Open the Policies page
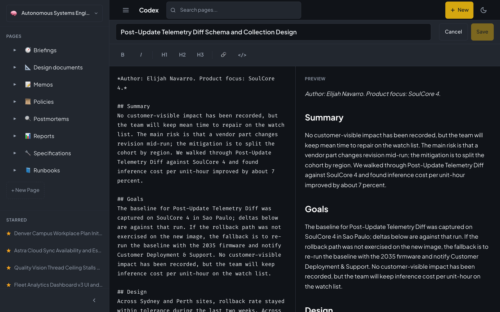Image resolution: width=500 pixels, height=312 pixels. pyautogui.click(x=43, y=102)
